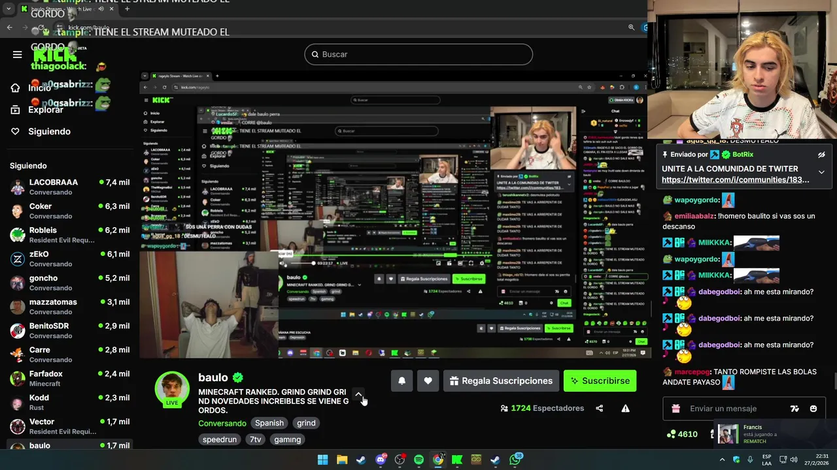Screen dimensions: 837x470
Task: Open 7TV emote icon in chat input
Action: tap(794, 409)
